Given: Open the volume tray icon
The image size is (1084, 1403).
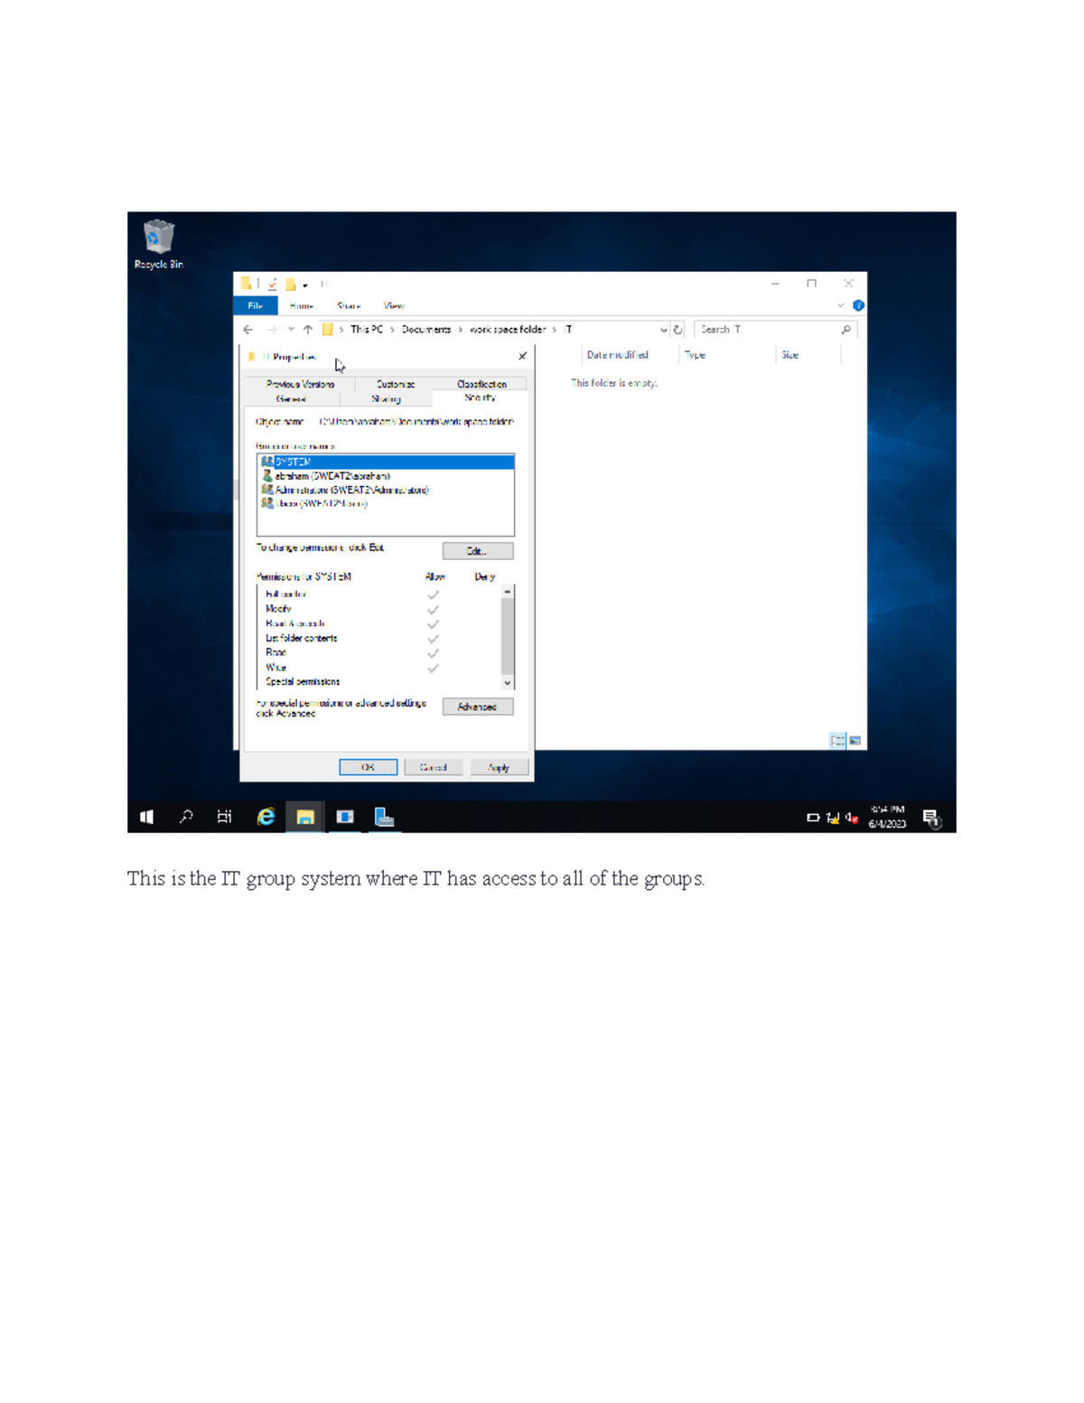Looking at the screenshot, I should pyautogui.click(x=851, y=818).
